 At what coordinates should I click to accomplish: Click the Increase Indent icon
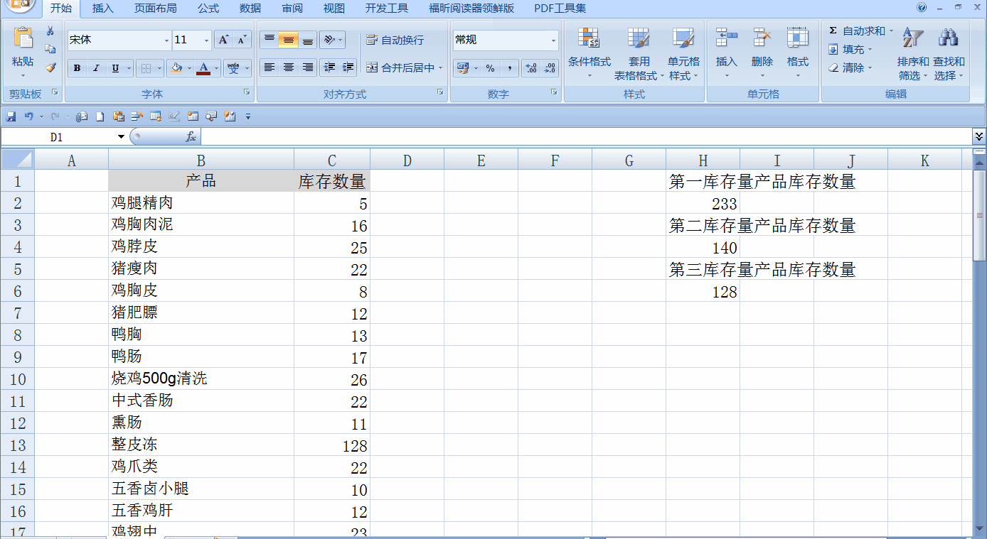pos(348,67)
